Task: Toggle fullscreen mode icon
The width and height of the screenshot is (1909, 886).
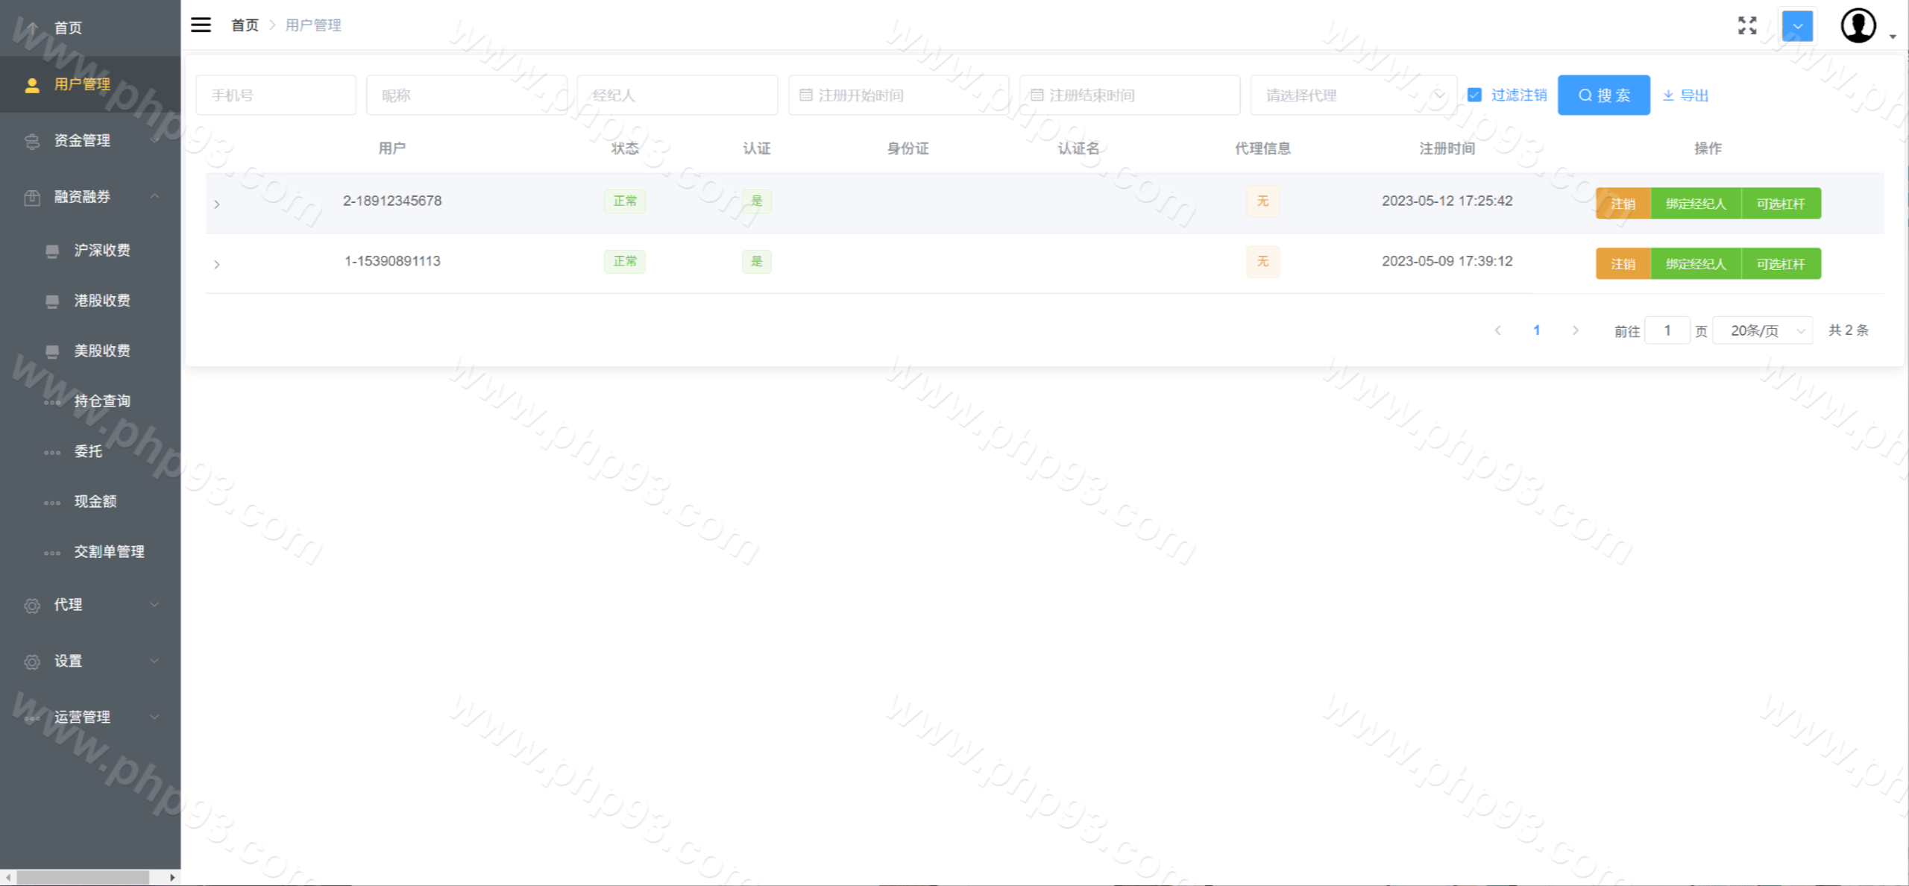Action: [x=1747, y=25]
